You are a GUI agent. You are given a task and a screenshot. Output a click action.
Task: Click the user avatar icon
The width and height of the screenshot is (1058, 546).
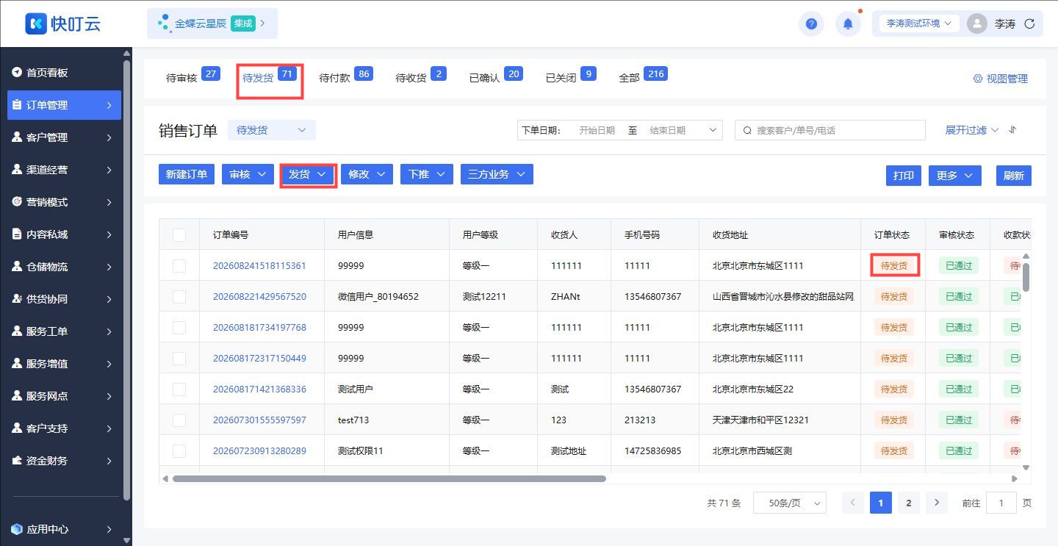tap(976, 24)
